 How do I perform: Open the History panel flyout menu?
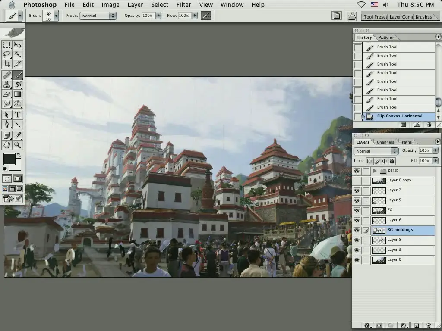coord(438,37)
